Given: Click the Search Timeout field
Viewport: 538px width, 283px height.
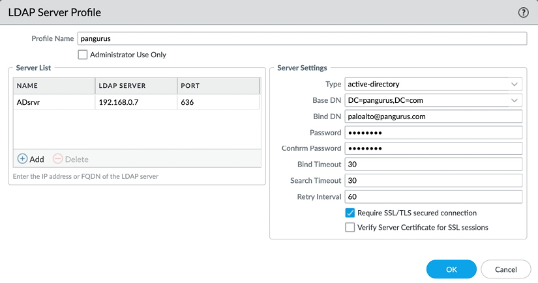Looking at the screenshot, I should point(434,180).
